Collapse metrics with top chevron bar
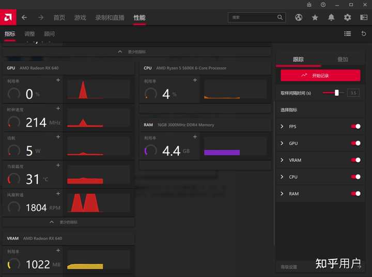 tap(137, 51)
